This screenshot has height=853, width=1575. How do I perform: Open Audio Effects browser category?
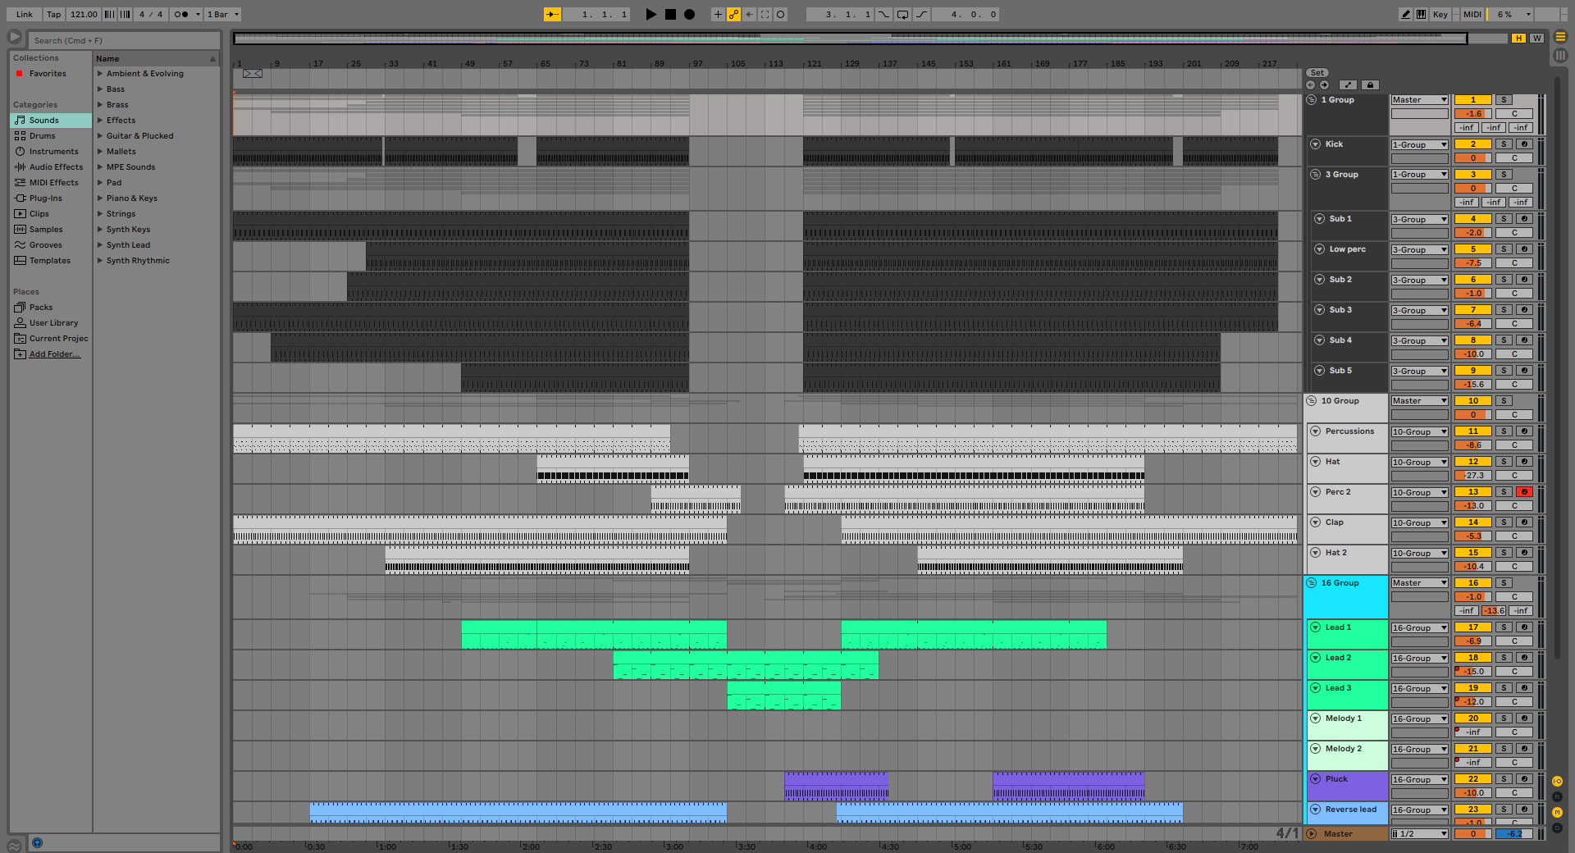50,167
